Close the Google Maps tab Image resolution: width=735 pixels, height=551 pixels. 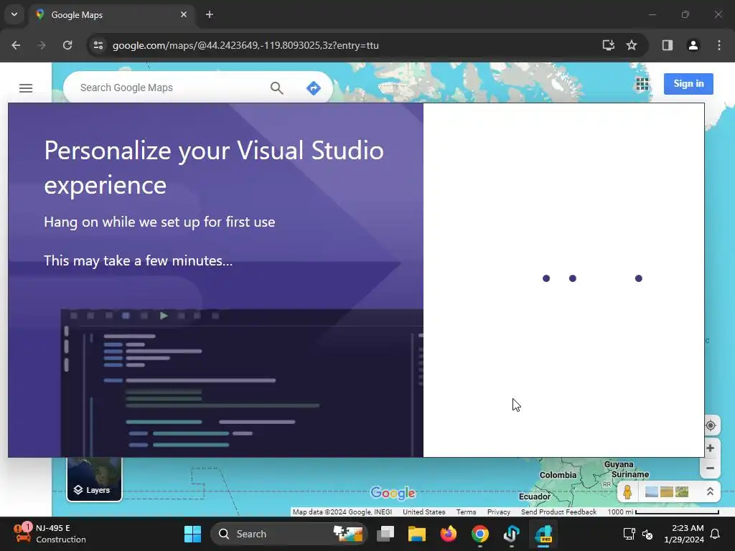tap(183, 14)
